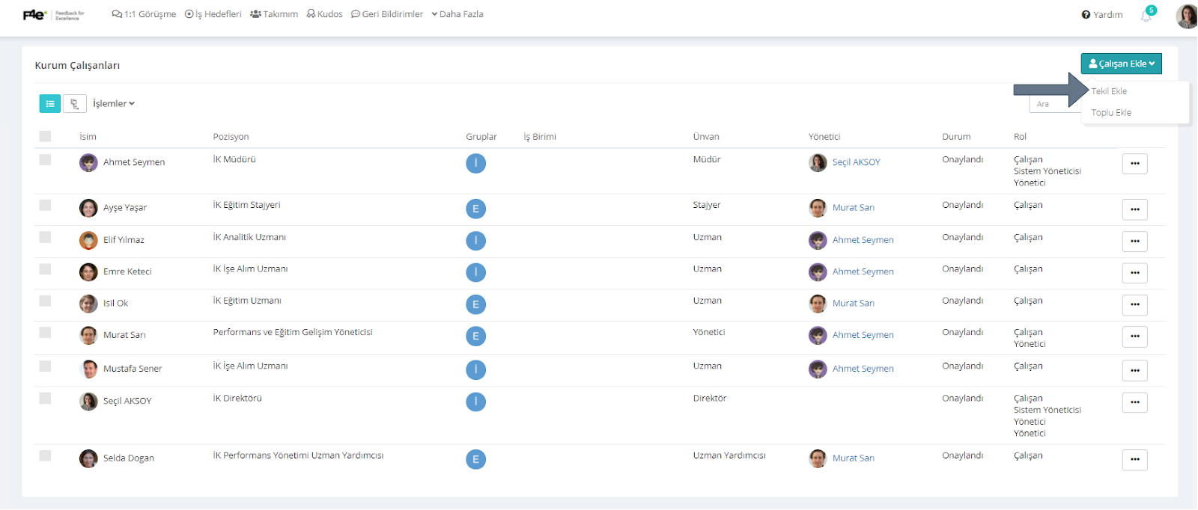The image size is (1198, 510).
Task: Open manager Ahmet Seymen link in Emre Keteci row
Action: click(863, 271)
